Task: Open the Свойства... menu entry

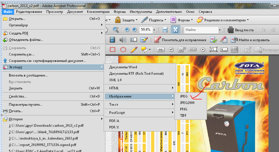Action: 53,96
